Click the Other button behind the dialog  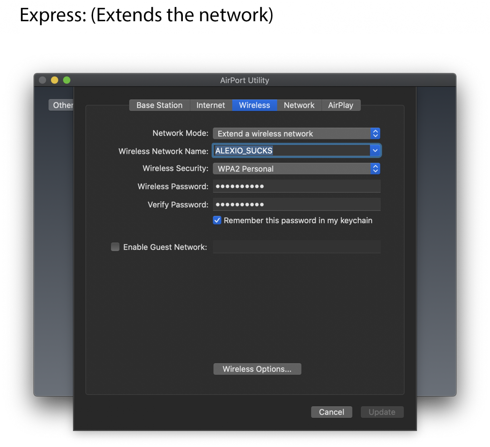[61, 105]
